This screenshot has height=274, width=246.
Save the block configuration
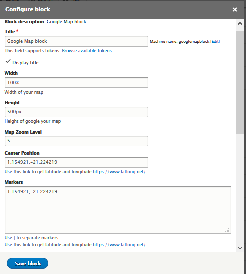point(27,263)
